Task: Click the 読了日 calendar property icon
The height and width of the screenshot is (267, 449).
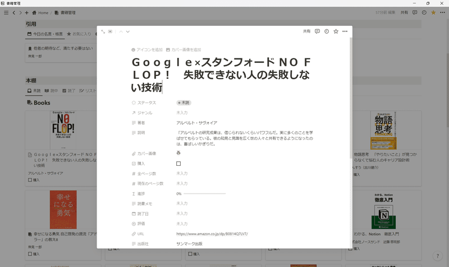Action: (134, 214)
